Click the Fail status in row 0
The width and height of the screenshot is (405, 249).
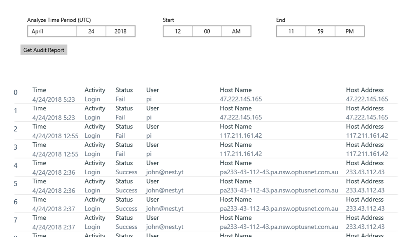120,99
